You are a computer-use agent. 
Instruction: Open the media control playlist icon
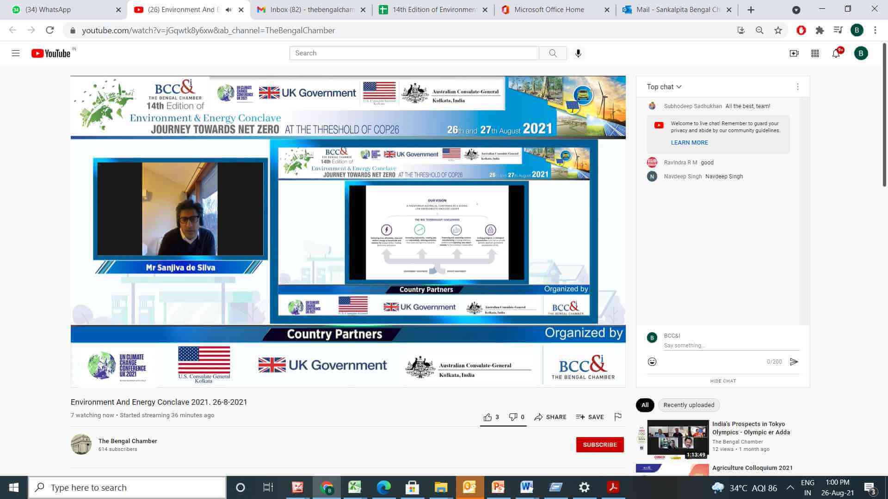(x=838, y=30)
